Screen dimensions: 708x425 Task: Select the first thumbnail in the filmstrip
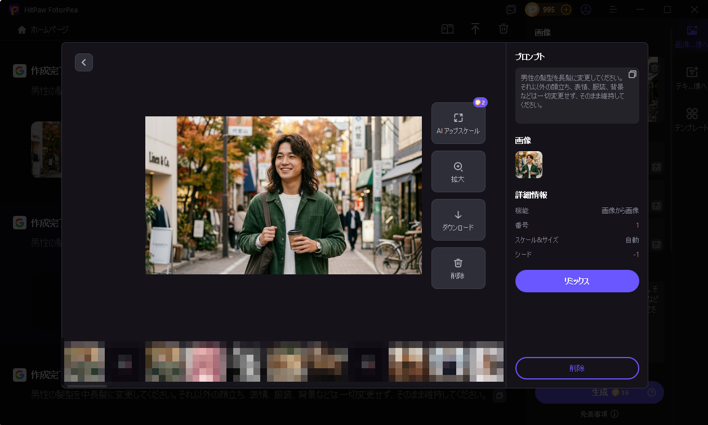pos(84,361)
